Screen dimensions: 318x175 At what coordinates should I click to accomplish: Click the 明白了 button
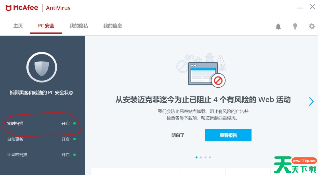(x=178, y=135)
